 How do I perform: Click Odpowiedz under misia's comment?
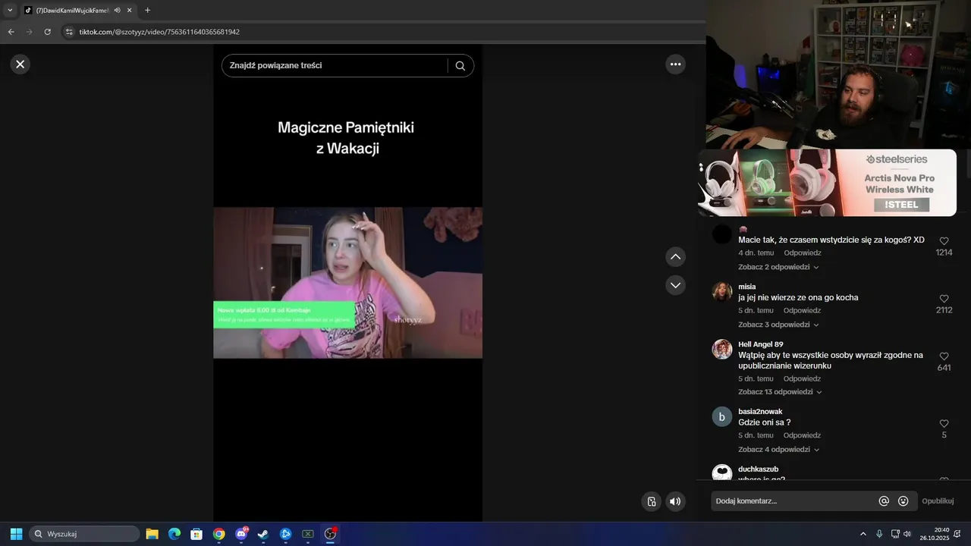point(802,311)
